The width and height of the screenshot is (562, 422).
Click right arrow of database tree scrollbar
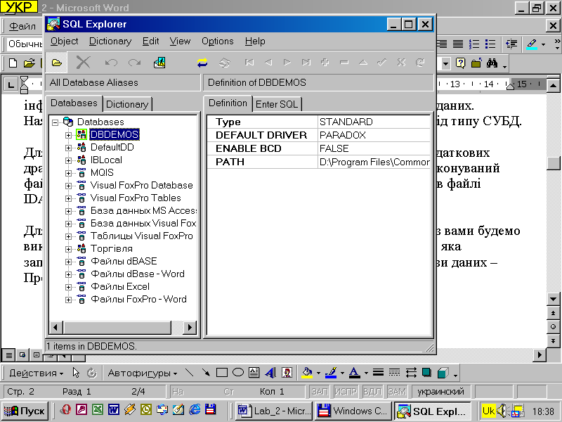coord(190,327)
